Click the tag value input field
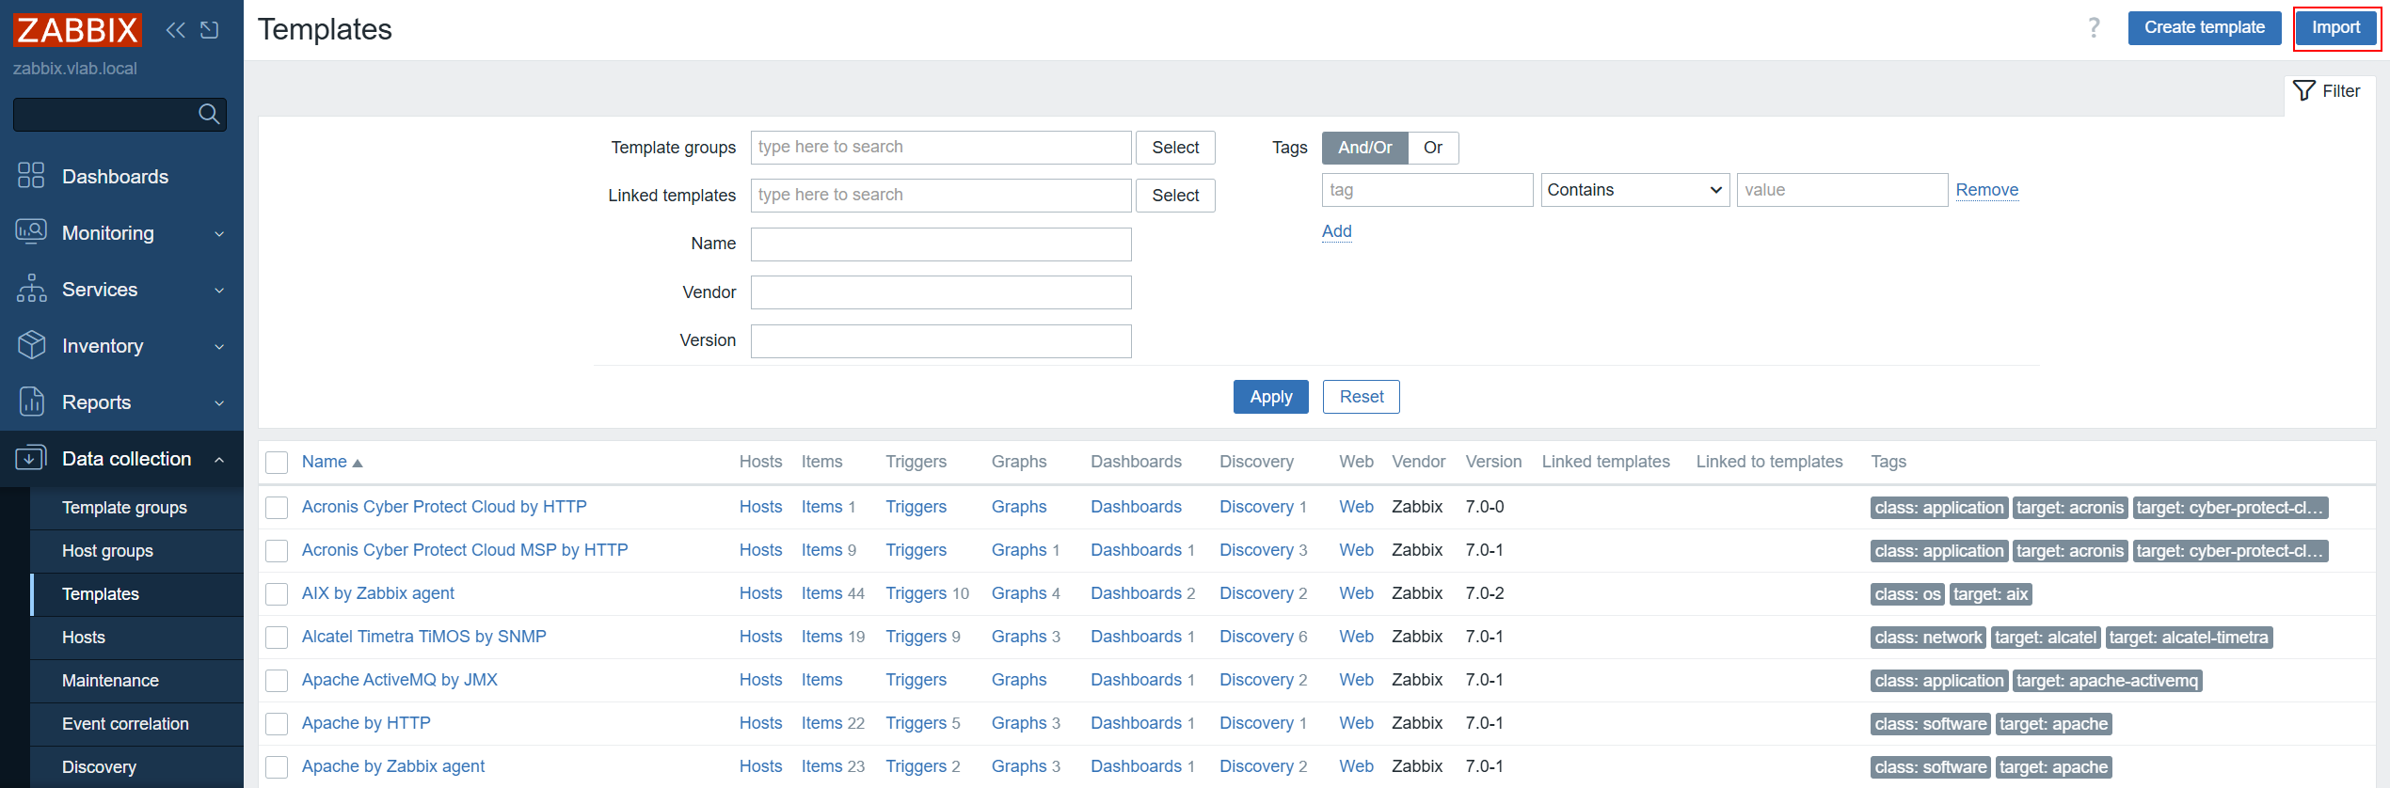The width and height of the screenshot is (2390, 788). pyautogui.click(x=1842, y=190)
